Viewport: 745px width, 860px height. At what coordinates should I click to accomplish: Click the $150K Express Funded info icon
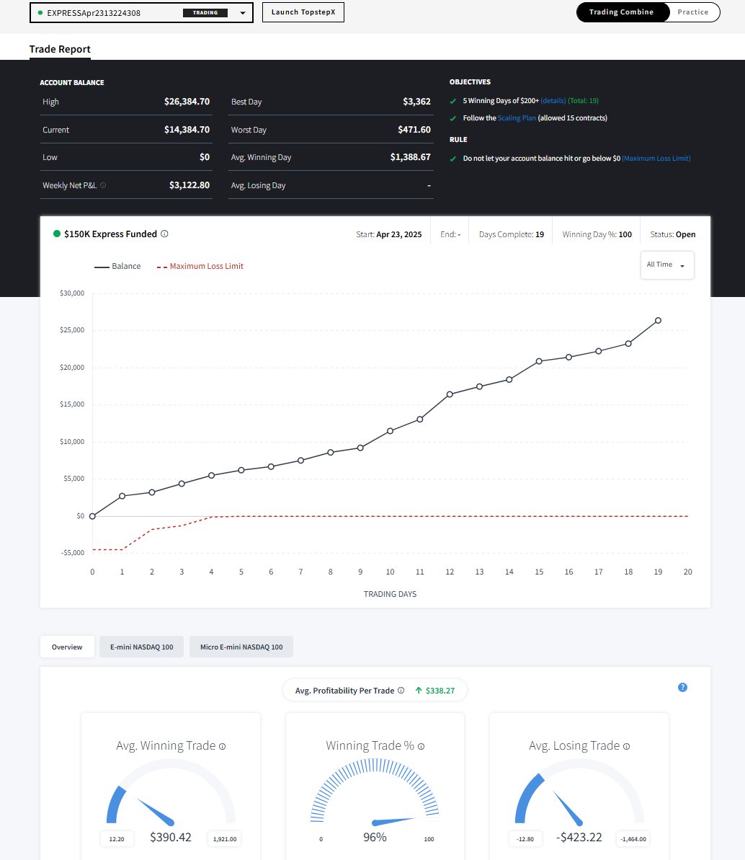(x=164, y=234)
